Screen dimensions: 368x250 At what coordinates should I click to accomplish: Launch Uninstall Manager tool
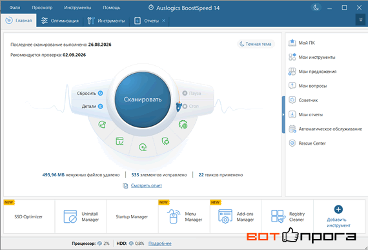click(81, 216)
